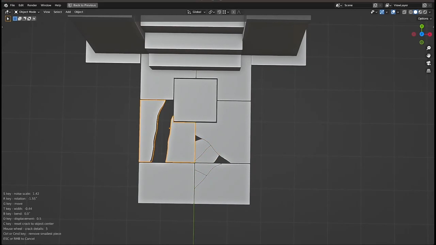Select the tweak select tool arrow icon
The image size is (436, 245).
coord(8,19)
